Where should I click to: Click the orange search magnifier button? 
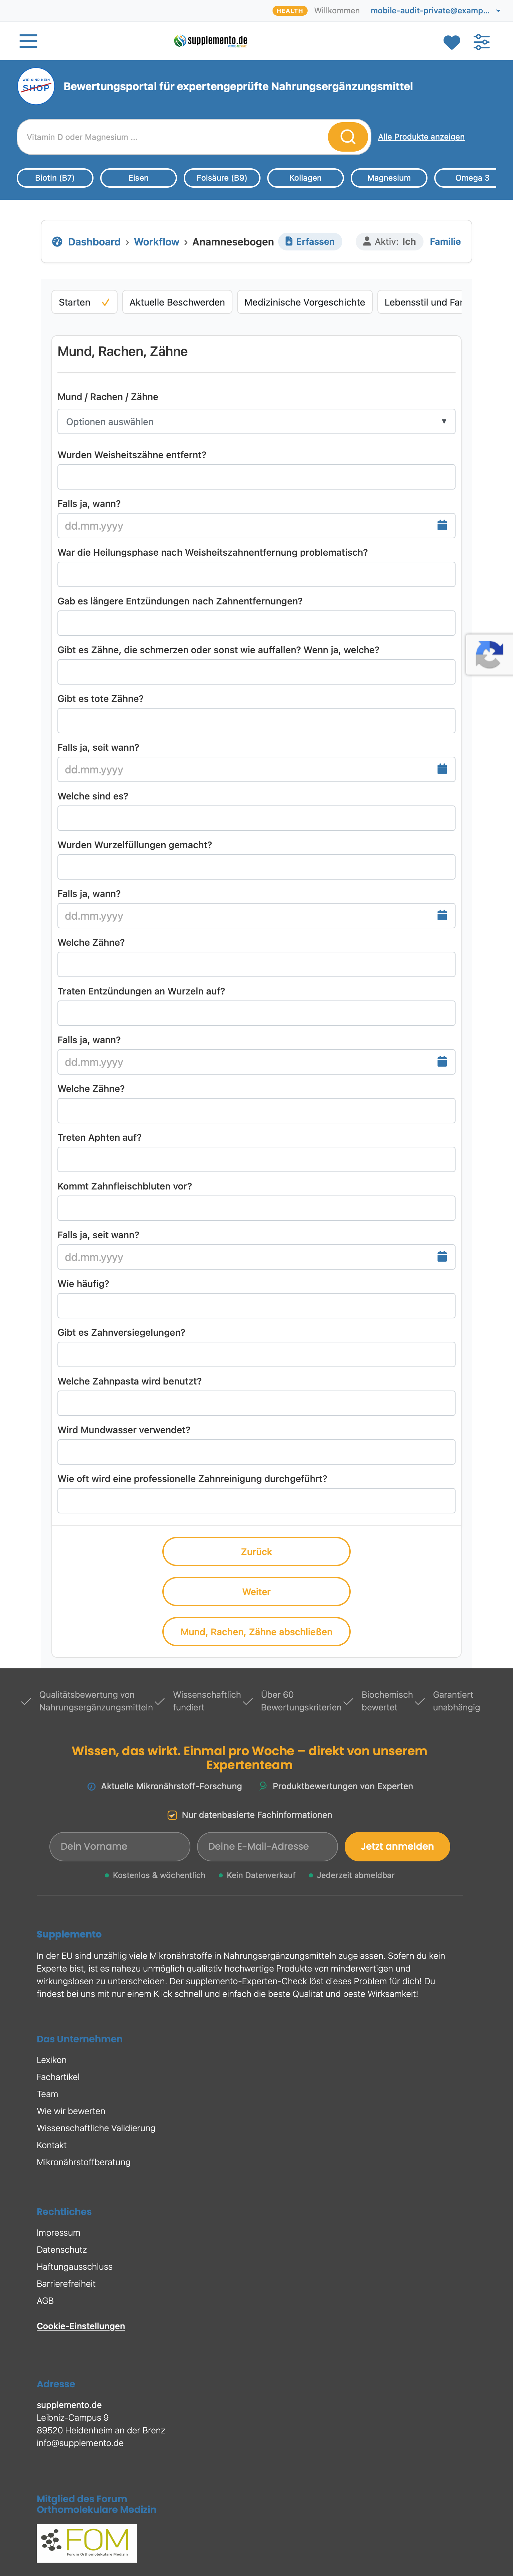click(x=348, y=137)
